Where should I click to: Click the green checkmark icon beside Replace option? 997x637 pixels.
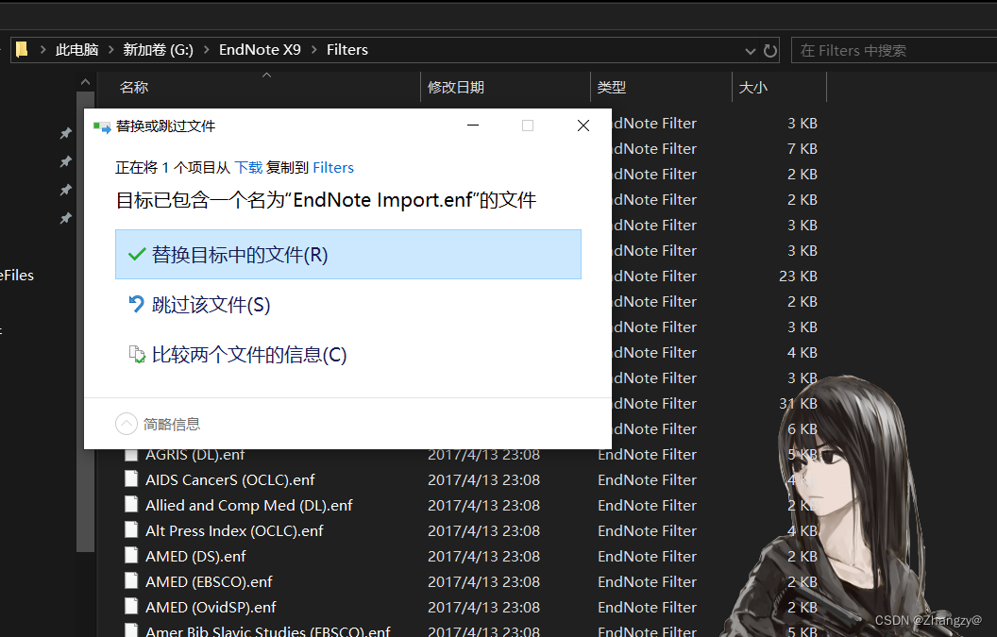point(137,255)
